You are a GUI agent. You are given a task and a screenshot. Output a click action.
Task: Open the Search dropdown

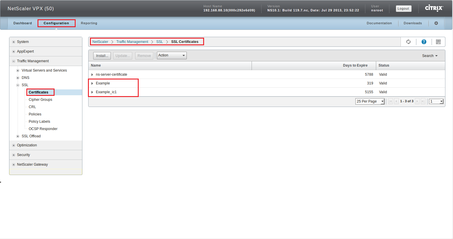tap(430, 56)
